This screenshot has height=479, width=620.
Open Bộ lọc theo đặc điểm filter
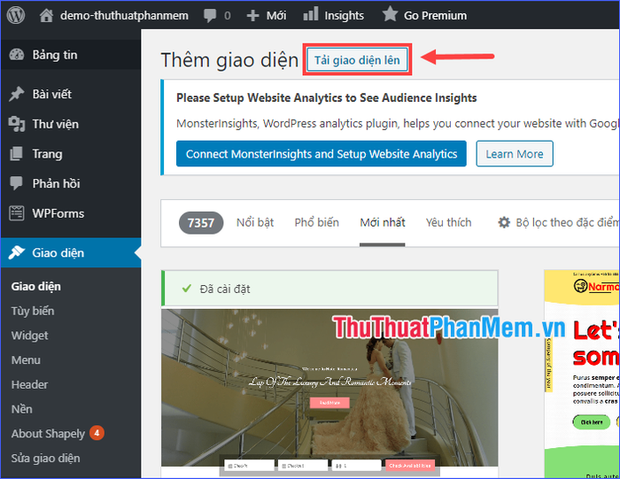(558, 222)
